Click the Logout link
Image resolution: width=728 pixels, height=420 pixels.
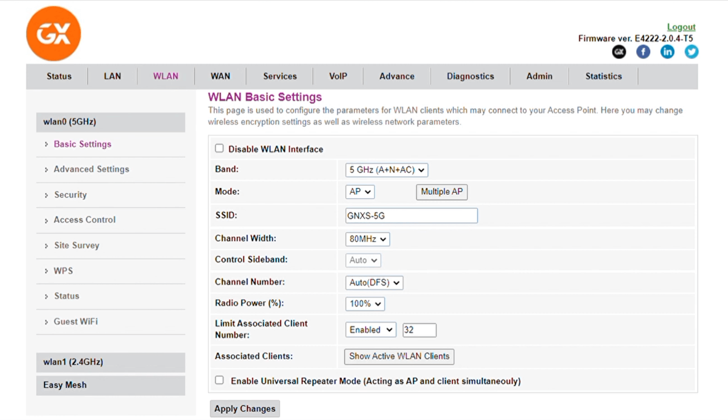coord(680,27)
